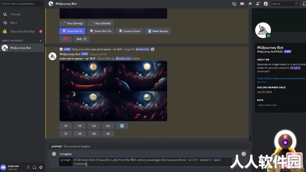Create variation with V3 button

(94, 134)
